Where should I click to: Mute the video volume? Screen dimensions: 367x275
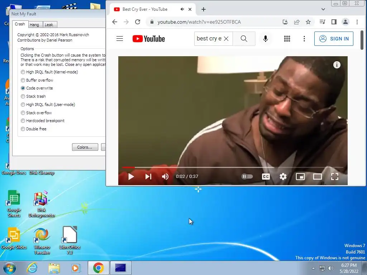coord(165,177)
